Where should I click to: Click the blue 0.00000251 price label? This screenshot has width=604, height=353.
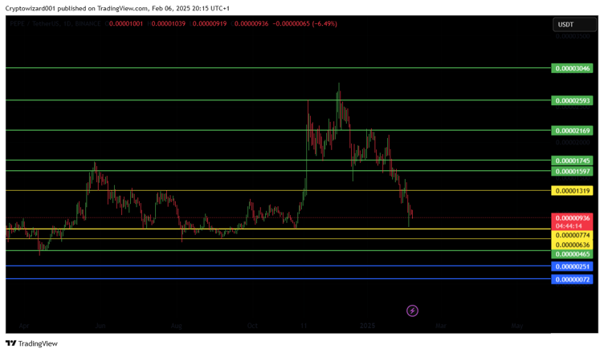pyautogui.click(x=573, y=266)
